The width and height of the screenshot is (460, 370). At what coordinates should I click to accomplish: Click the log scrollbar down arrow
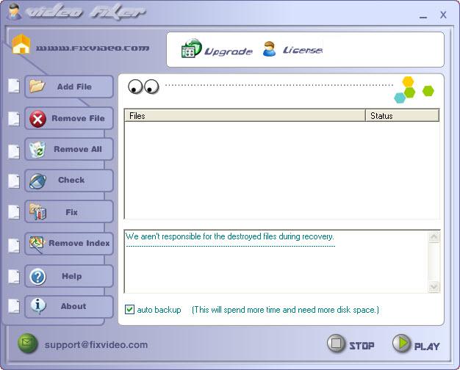(x=434, y=286)
